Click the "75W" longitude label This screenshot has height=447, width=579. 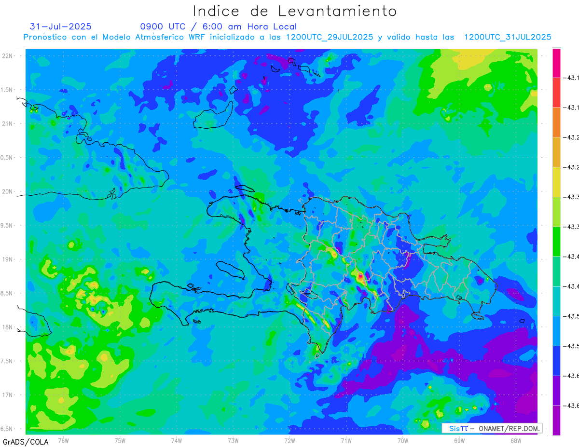pyautogui.click(x=120, y=440)
